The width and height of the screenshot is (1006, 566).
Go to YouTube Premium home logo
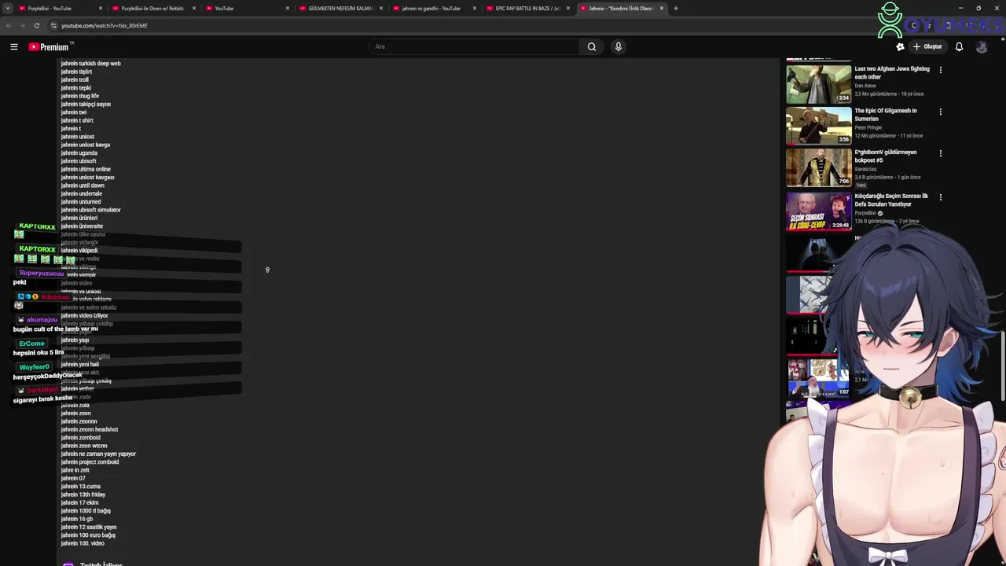[x=50, y=47]
